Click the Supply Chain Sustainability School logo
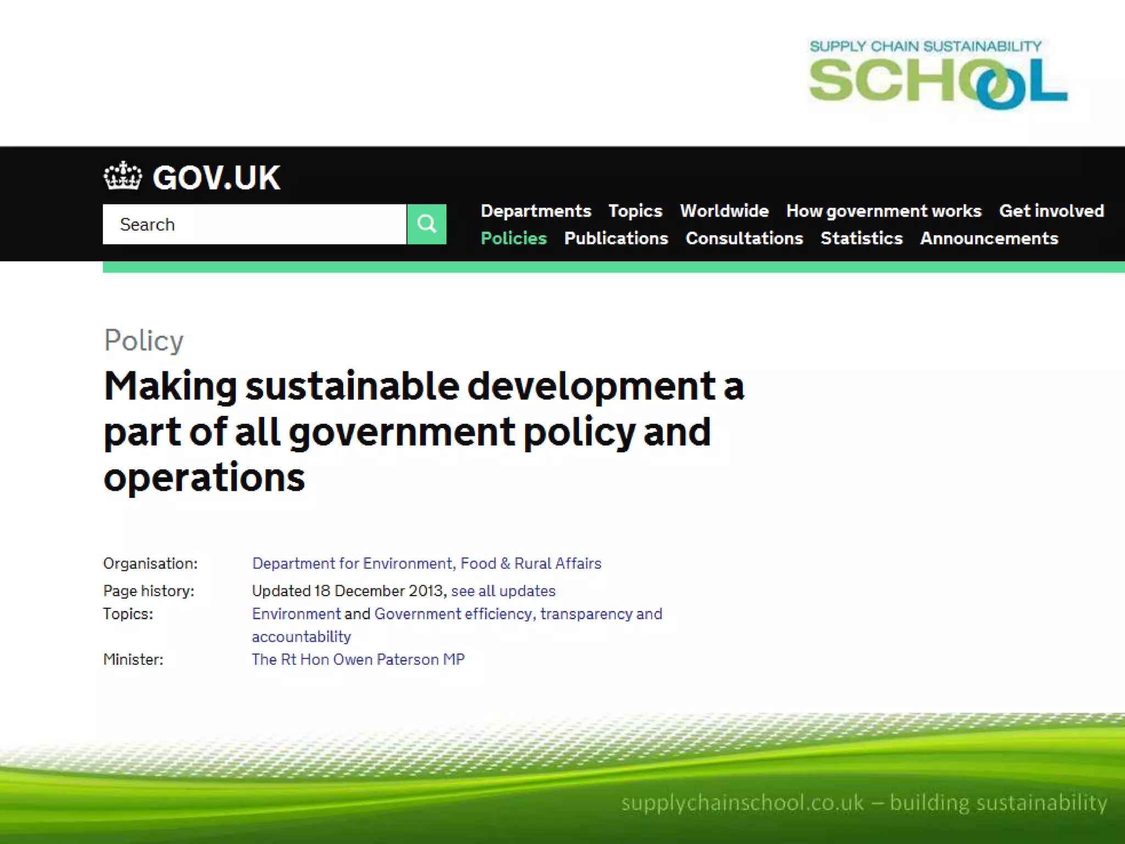The width and height of the screenshot is (1125, 844). tap(937, 74)
